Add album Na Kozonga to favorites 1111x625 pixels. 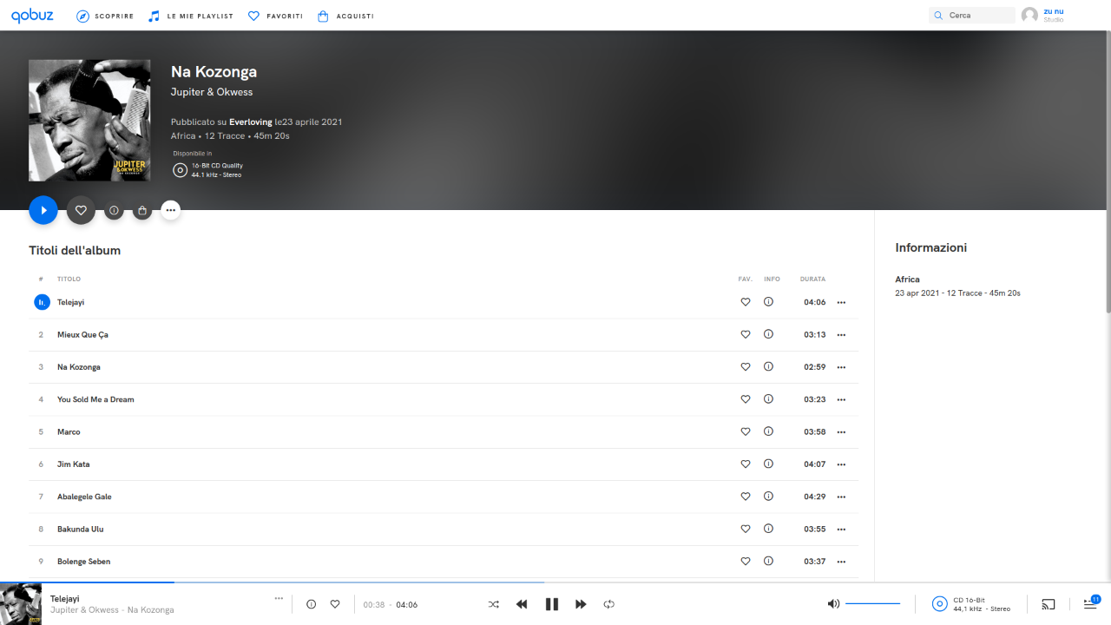[81, 210]
